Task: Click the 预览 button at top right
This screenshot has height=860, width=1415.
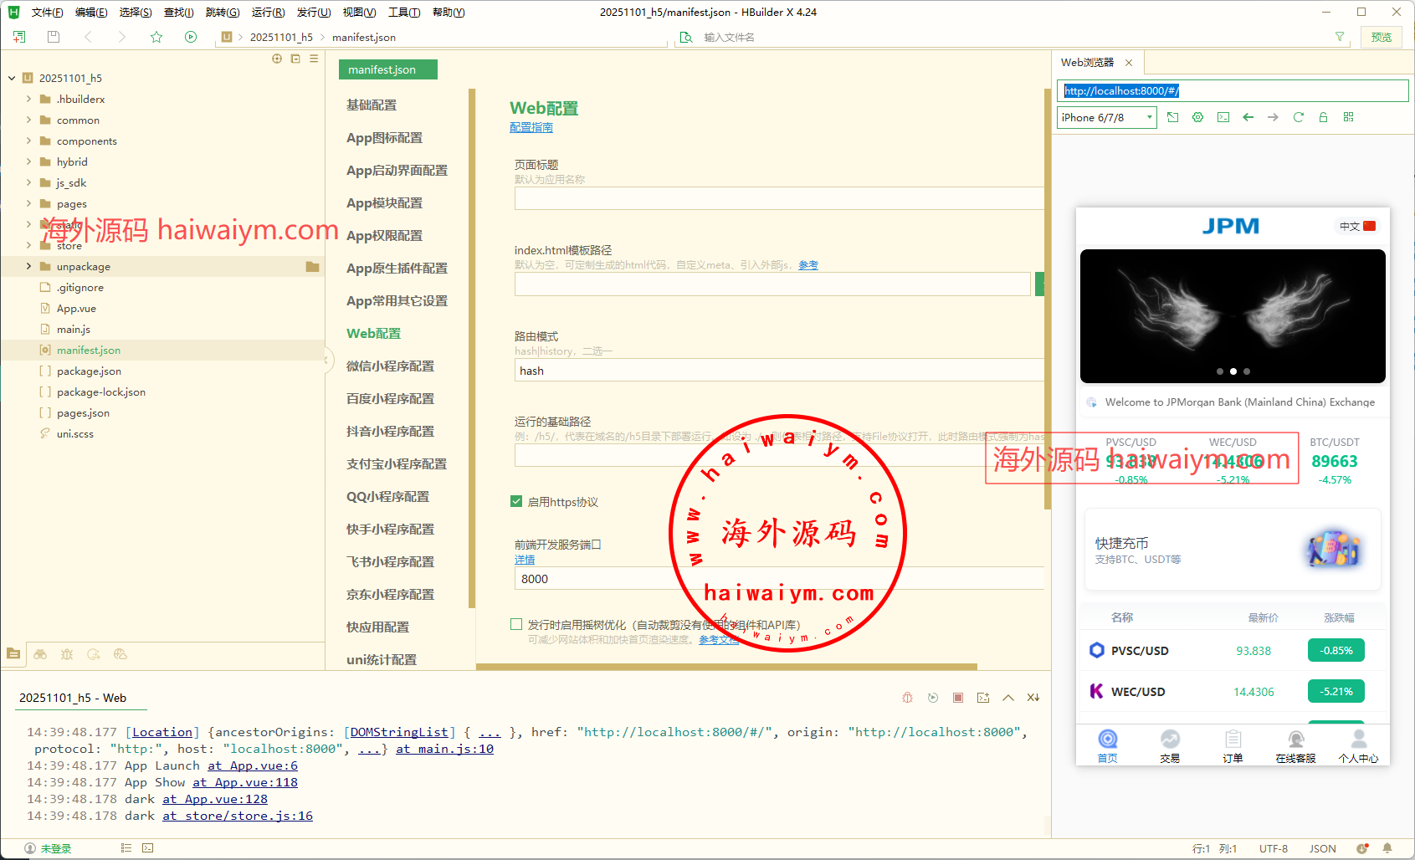Action: click(x=1381, y=37)
